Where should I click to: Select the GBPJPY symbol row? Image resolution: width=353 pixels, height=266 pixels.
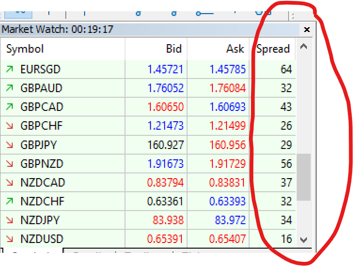148,145
